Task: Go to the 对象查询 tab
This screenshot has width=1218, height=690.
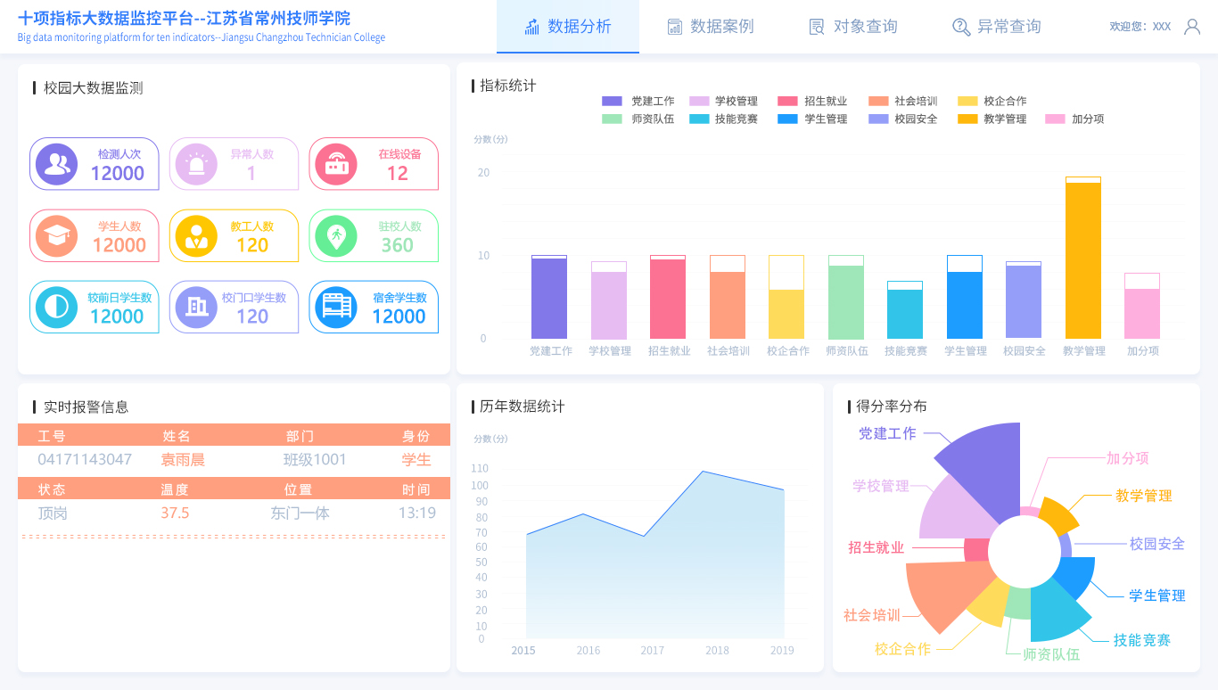Action: (x=852, y=27)
